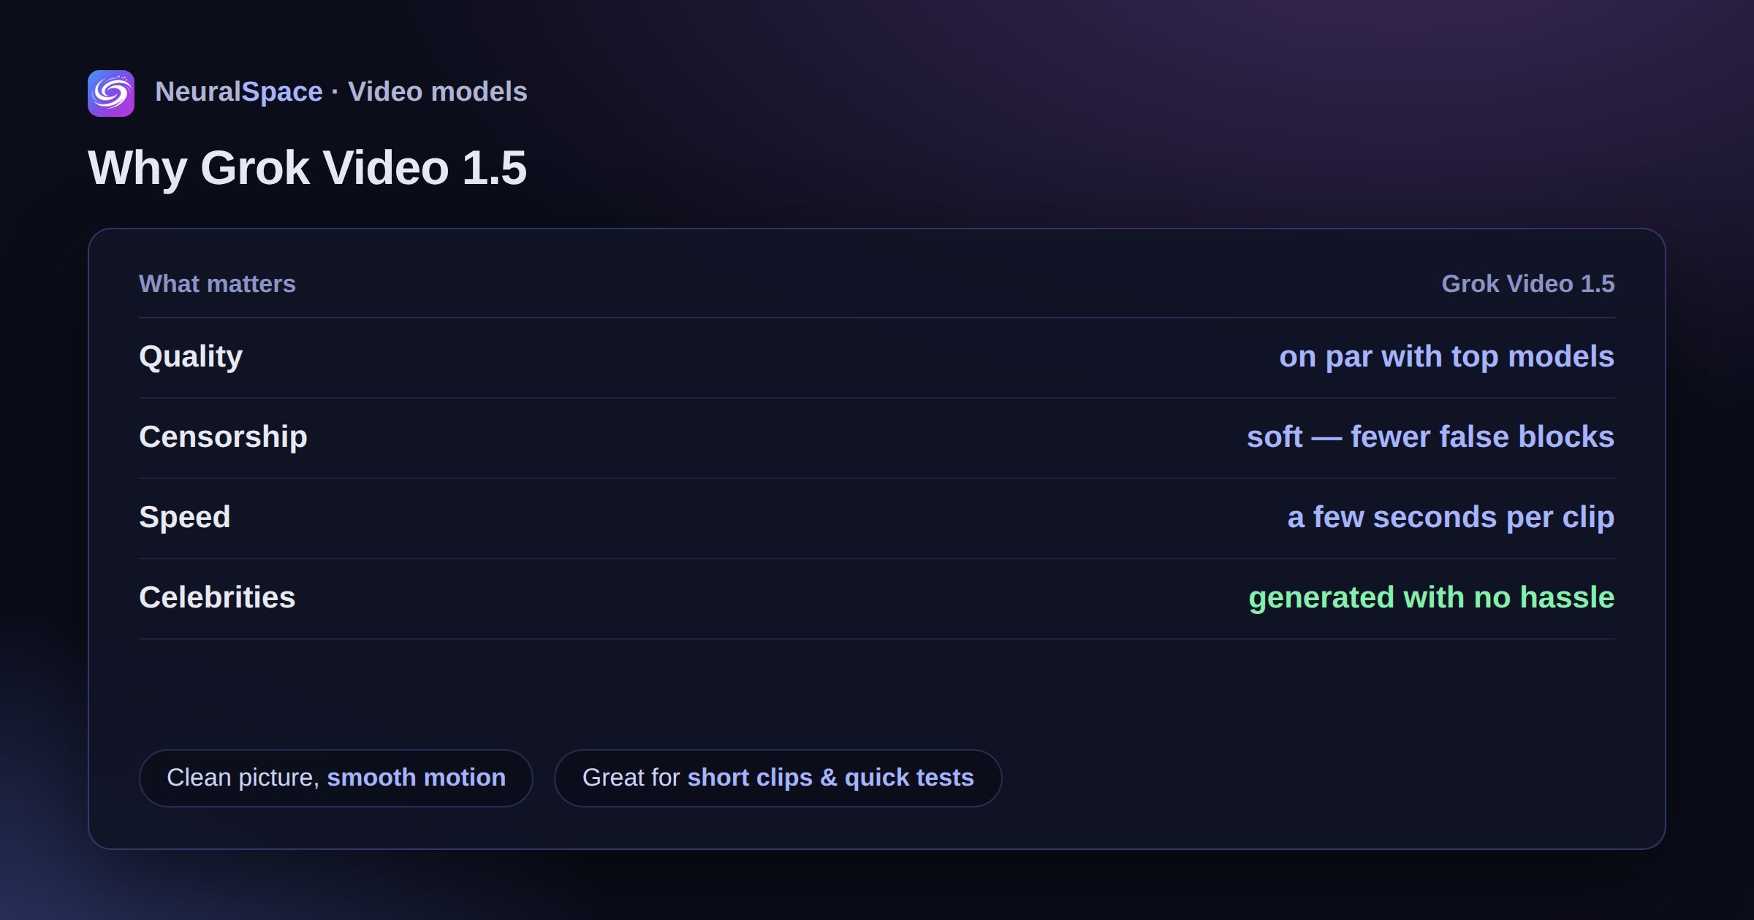
Task: Click 'soft — fewer false blocks' value
Action: pos(1430,437)
